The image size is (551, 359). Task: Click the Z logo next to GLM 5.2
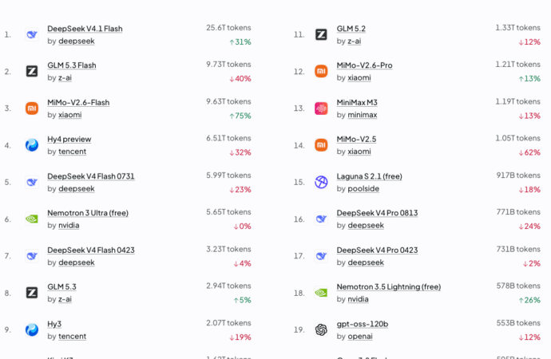(x=321, y=35)
